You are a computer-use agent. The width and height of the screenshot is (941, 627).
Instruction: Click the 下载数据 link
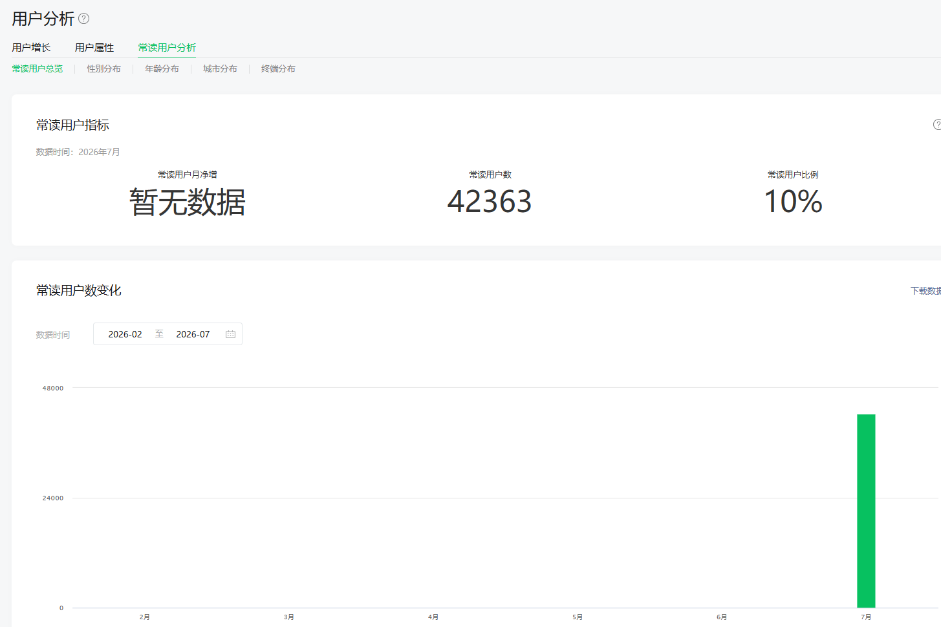pyautogui.click(x=925, y=291)
